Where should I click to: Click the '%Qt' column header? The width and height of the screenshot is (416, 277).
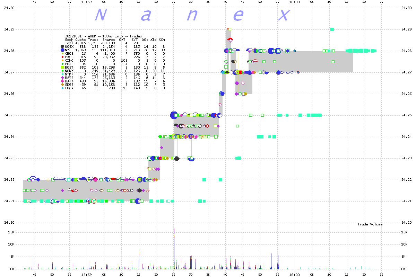pos(145,39)
